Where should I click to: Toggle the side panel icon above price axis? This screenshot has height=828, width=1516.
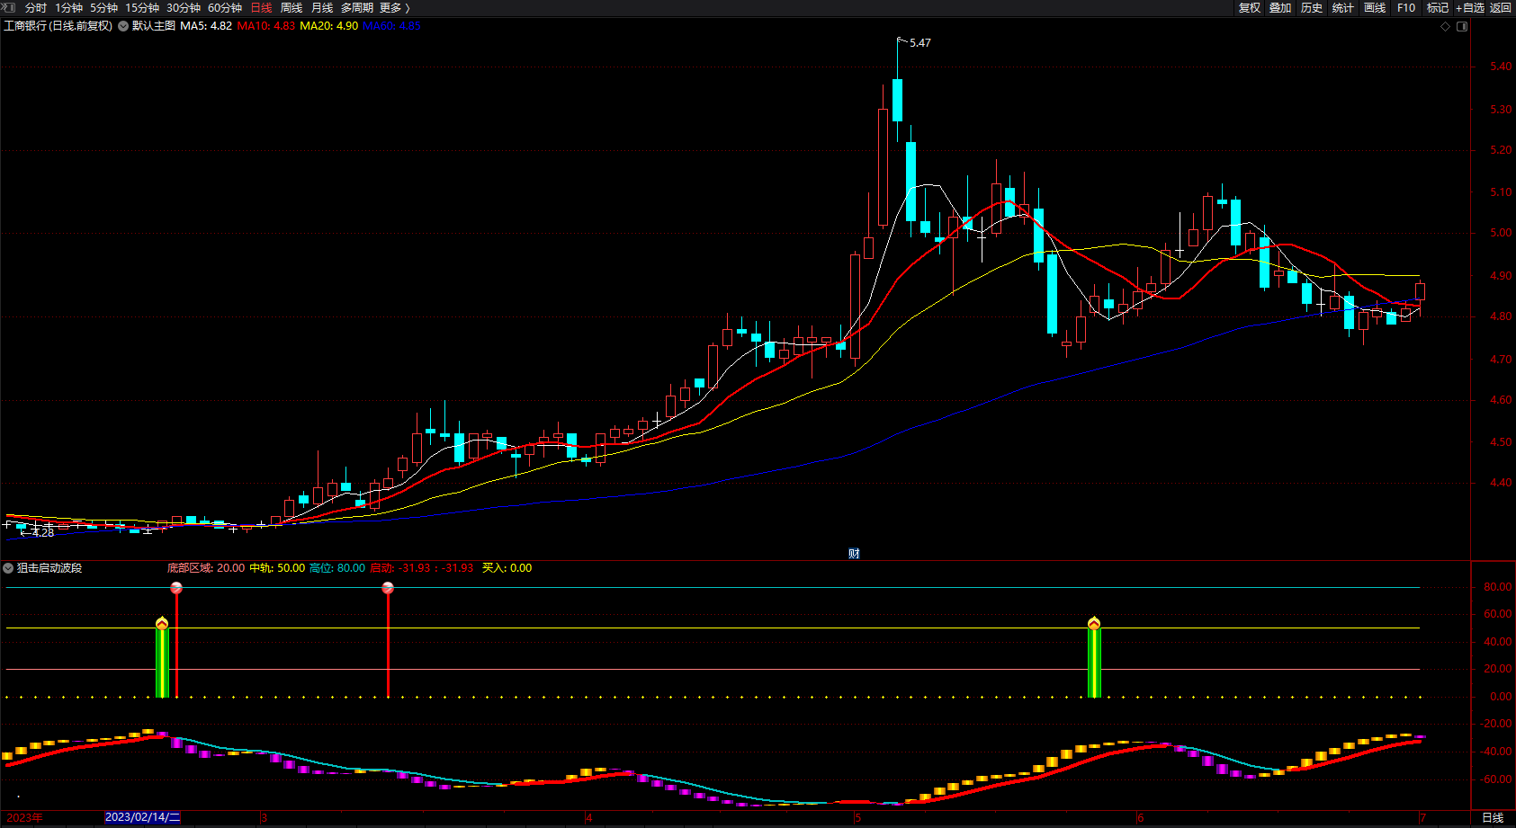click(x=1462, y=26)
